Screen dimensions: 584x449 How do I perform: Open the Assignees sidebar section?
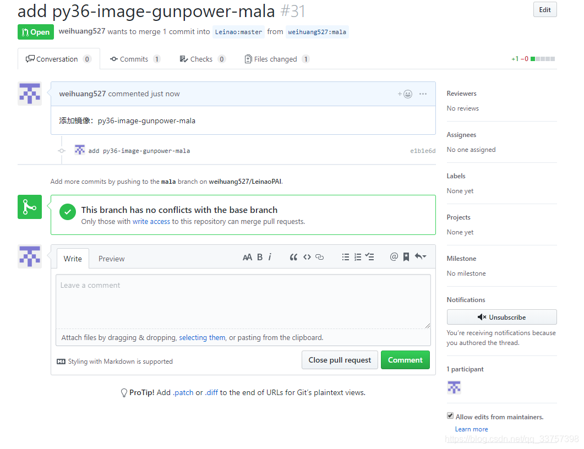point(461,135)
